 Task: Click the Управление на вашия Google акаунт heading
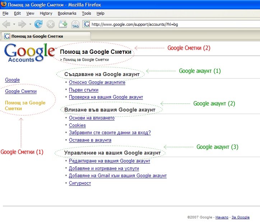click(112, 153)
